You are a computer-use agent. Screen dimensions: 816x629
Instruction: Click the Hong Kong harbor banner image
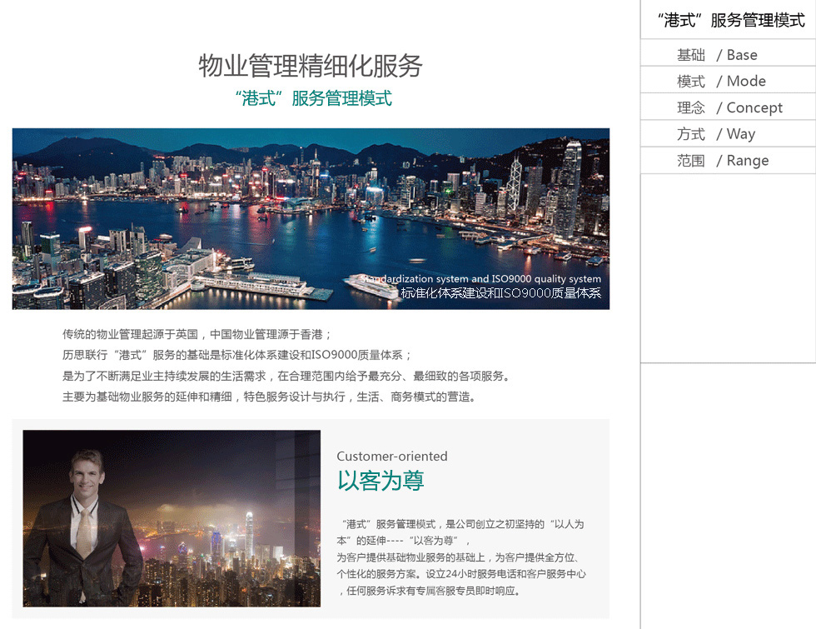coord(311,218)
